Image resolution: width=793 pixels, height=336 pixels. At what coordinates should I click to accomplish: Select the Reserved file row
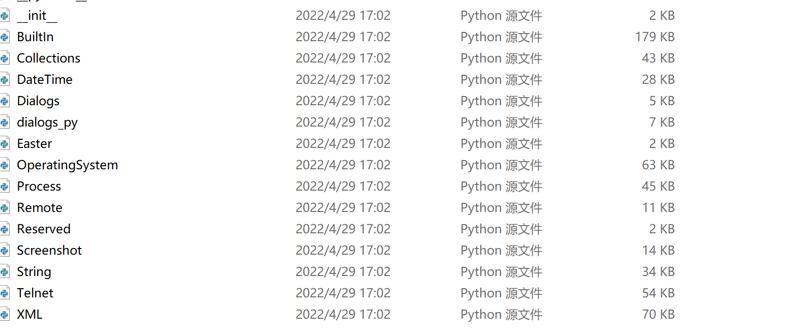(44, 229)
